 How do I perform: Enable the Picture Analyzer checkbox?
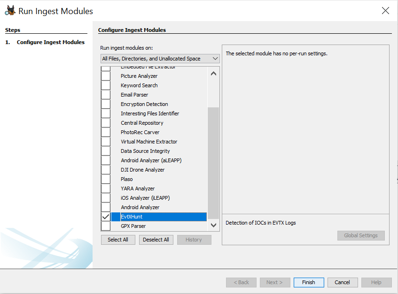pos(106,76)
